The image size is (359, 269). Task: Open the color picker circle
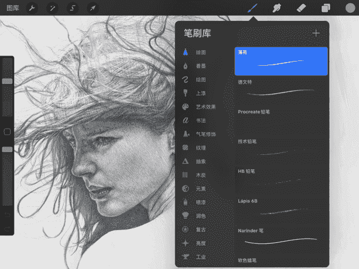(350, 8)
